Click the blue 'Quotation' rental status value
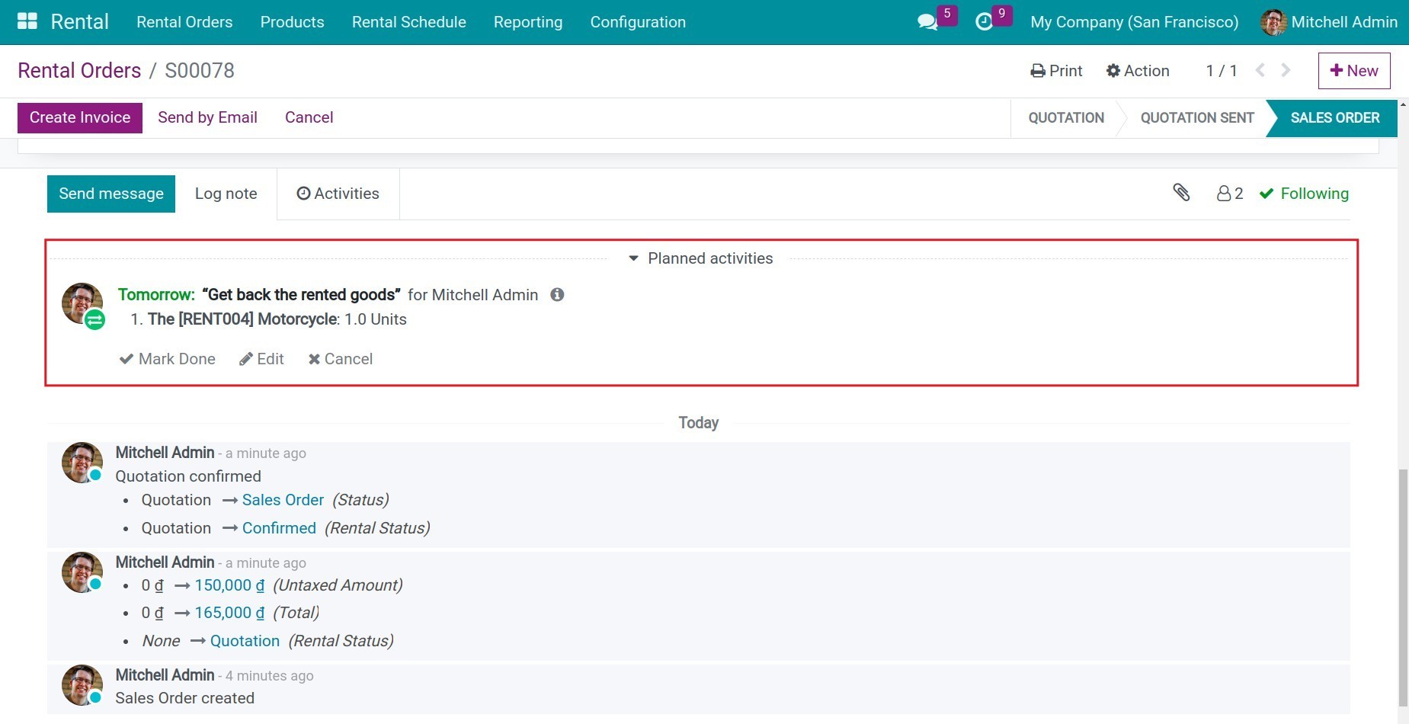Viewport: 1409px width, 724px height. pyautogui.click(x=245, y=641)
